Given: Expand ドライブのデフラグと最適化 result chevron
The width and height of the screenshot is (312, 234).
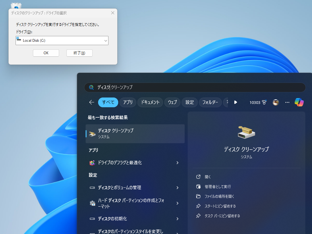Looking at the screenshot, I should coord(177,163).
